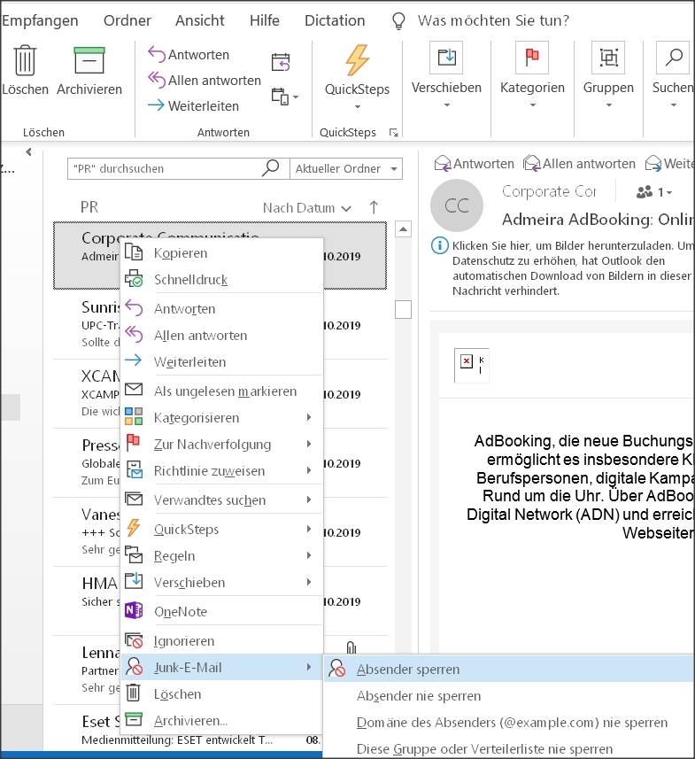695x759 pixels.
Task: Choose Junk-E-Mail in the context menu
Action: tap(221, 668)
